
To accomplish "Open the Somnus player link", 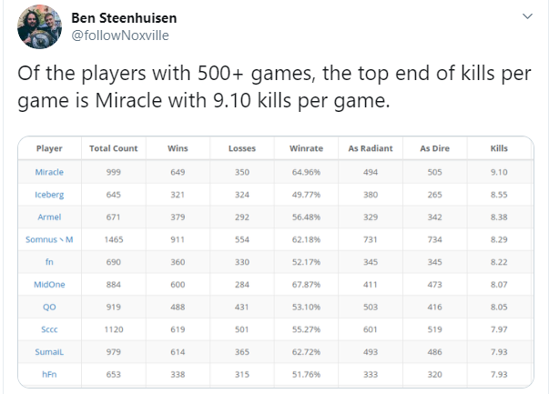I will tap(49, 239).
